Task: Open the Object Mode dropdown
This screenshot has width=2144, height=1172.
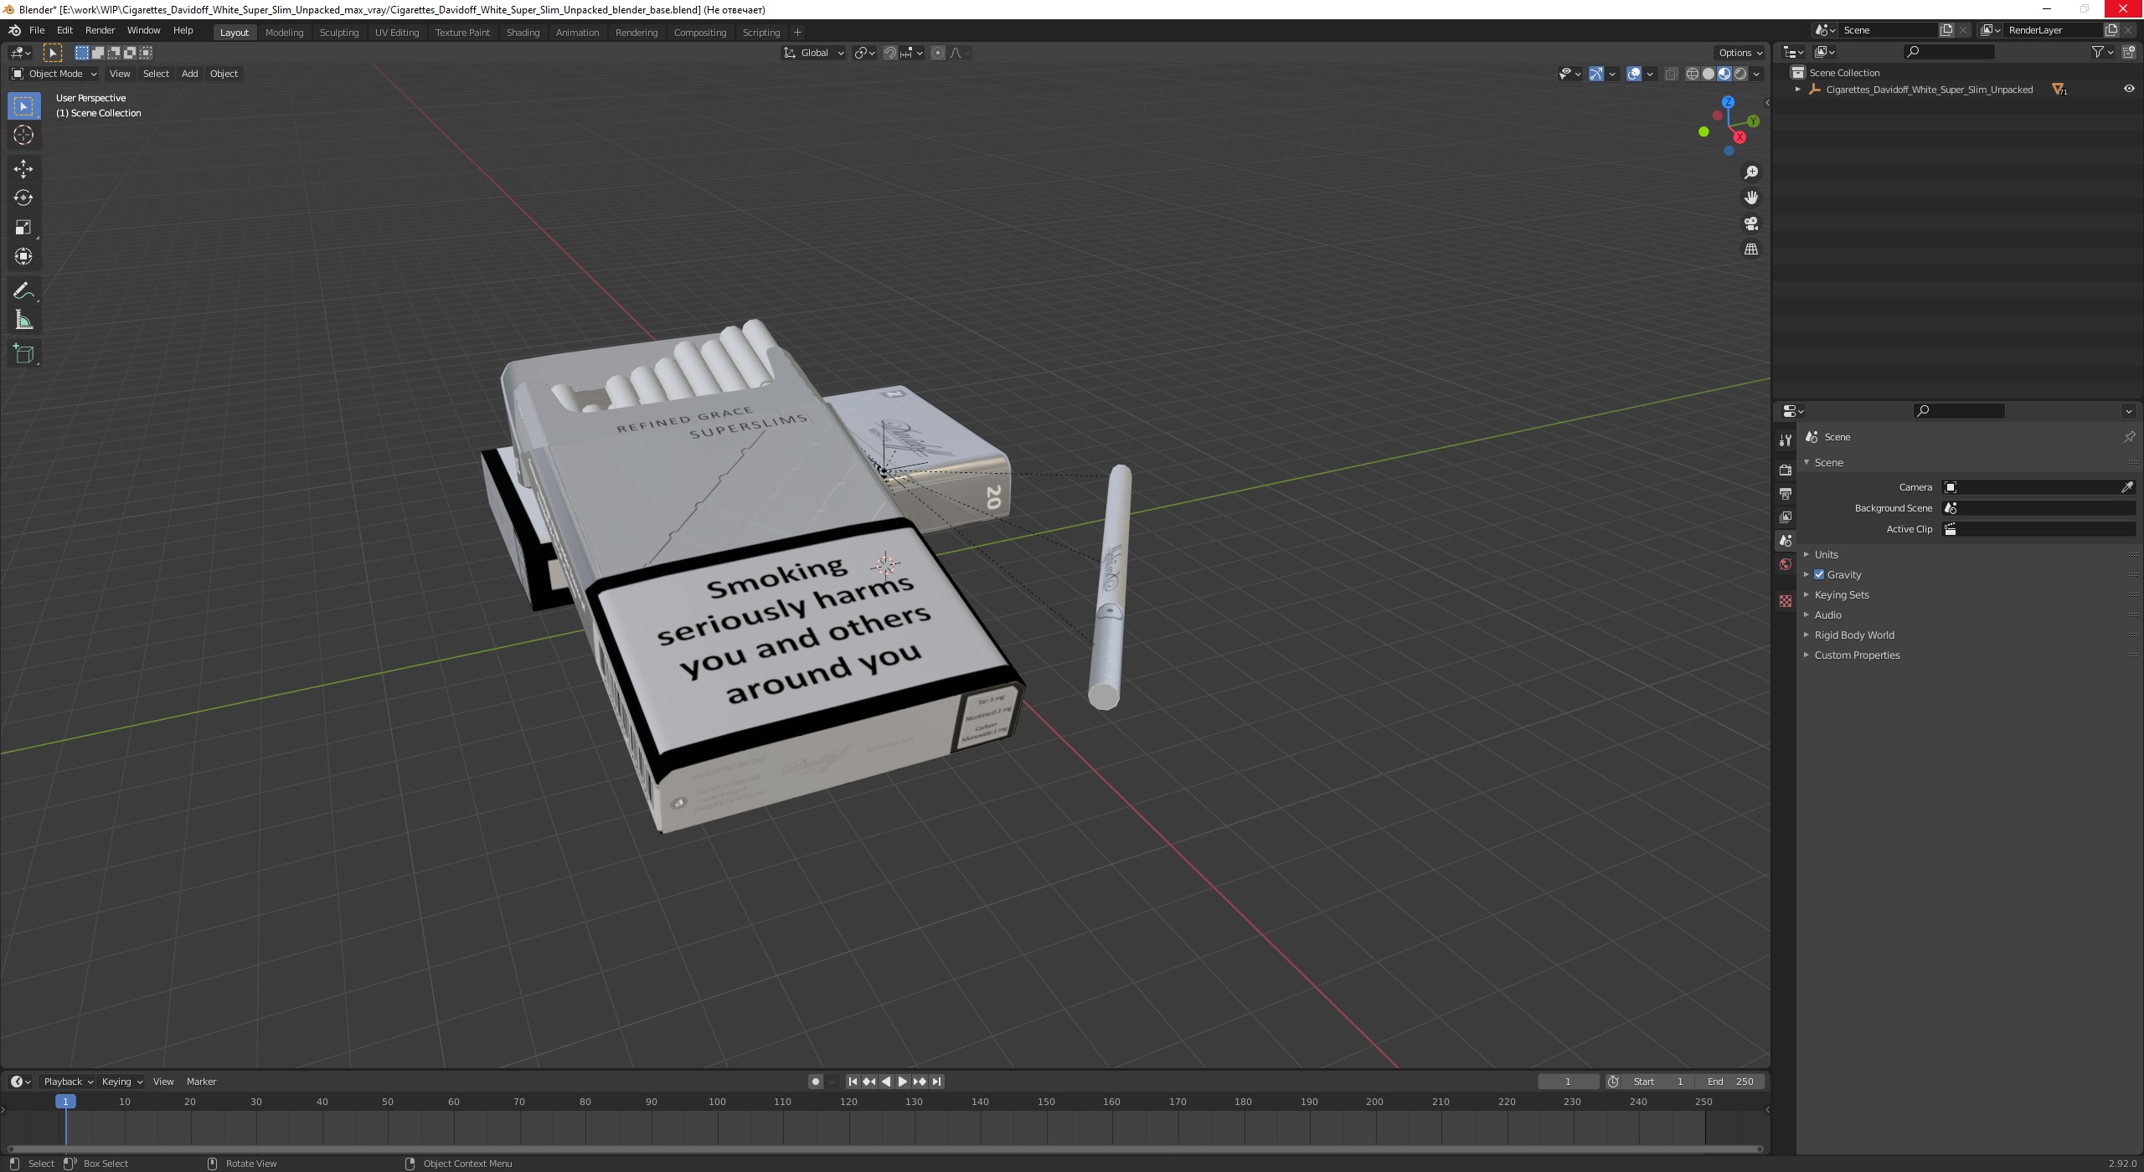Action: tap(54, 74)
